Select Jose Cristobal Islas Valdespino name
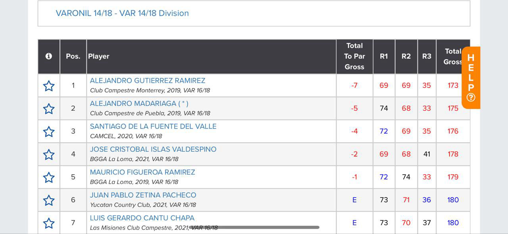The width and height of the screenshot is (508, 234). coord(153,149)
